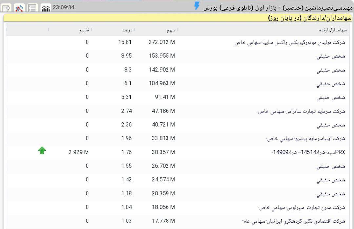Click the 104.963 M share value
This screenshot has width=354, height=229.
pos(162,83)
